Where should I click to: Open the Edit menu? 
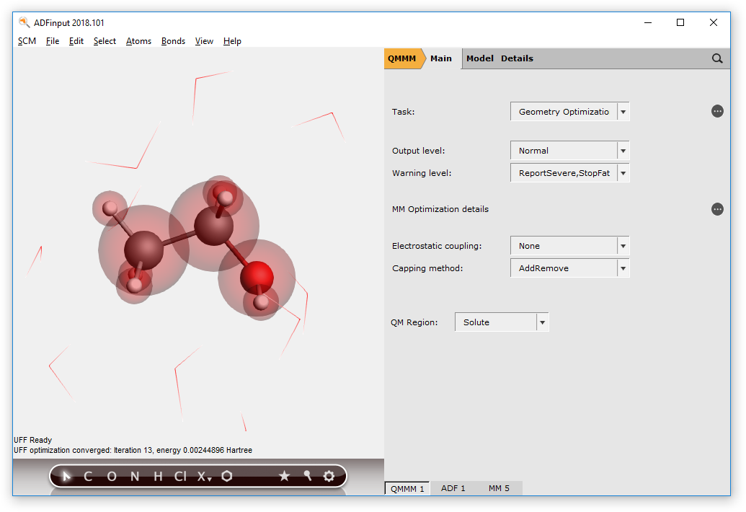76,41
